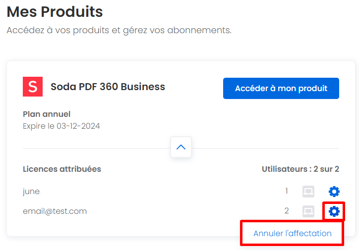Screen dimensions: 359x250
Task: Click the horizontal divider line under the plan details
Action: click(96, 148)
